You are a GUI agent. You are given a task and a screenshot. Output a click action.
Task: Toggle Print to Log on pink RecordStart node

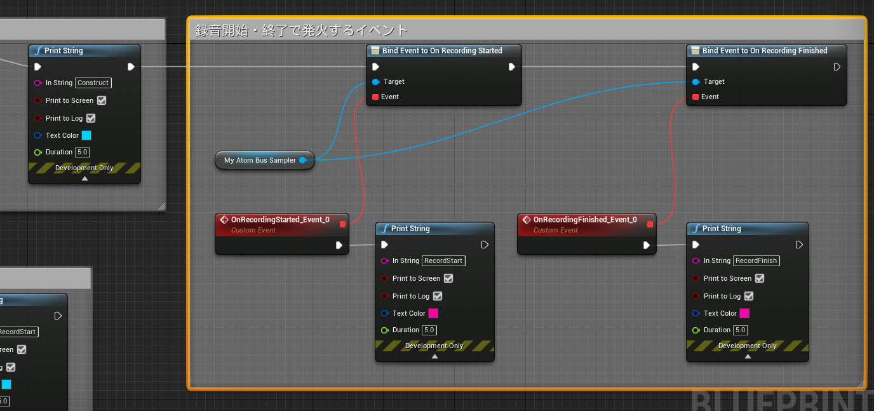(438, 296)
